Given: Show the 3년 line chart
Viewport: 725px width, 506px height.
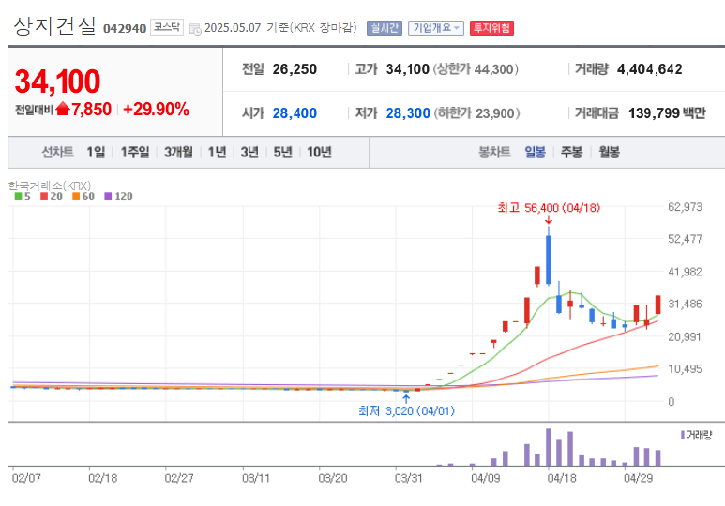Looking at the screenshot, I should (249, 152).
